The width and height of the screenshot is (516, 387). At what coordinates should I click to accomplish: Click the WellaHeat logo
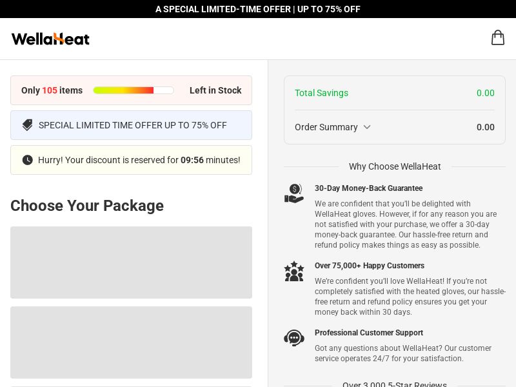[x=50, y=39]
